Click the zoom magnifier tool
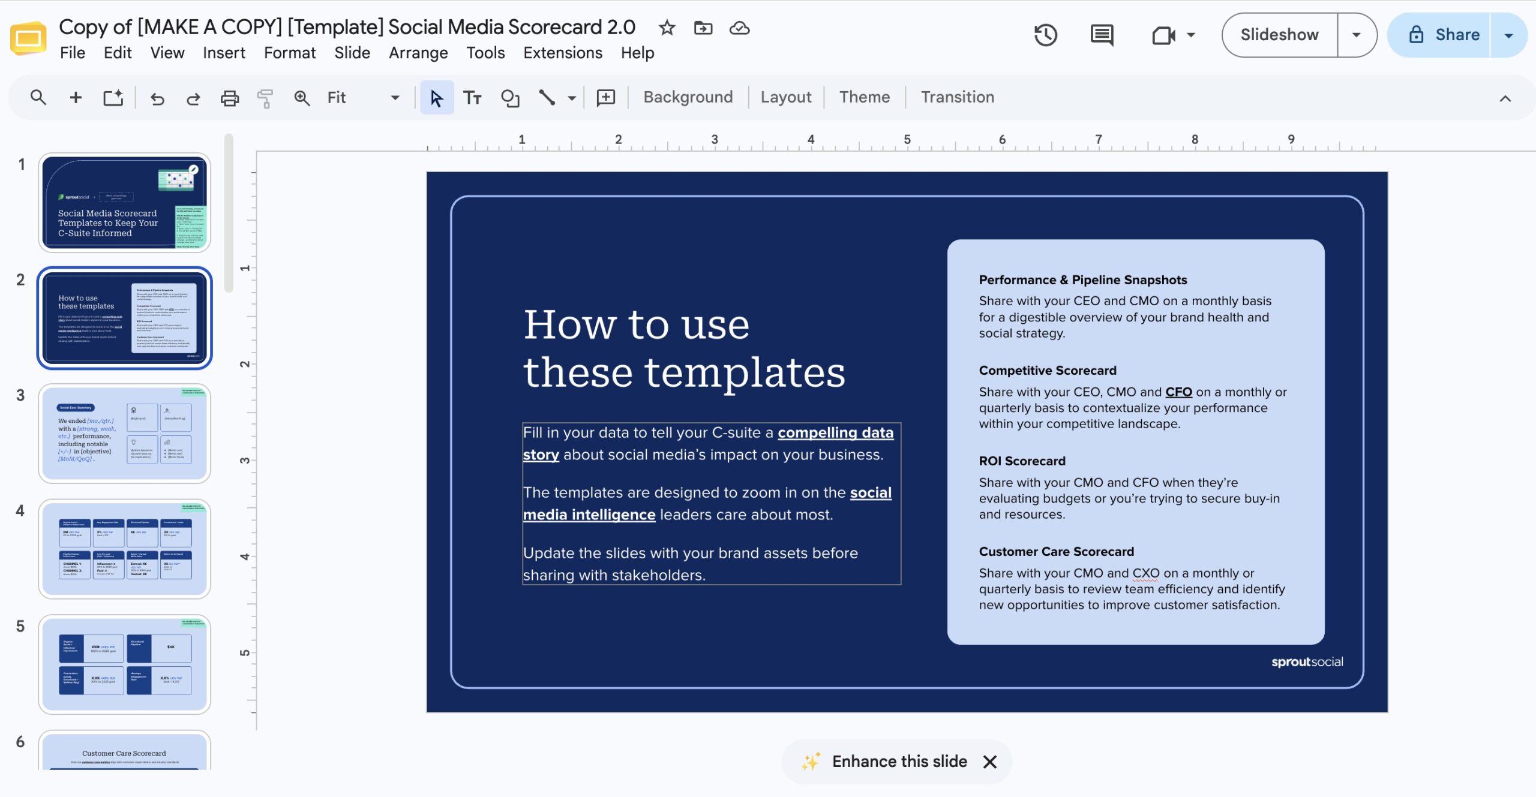 (302, 98)
